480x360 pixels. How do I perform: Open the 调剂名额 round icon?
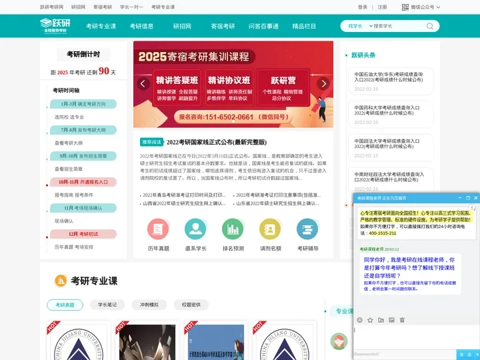click(x=270, y=229)
